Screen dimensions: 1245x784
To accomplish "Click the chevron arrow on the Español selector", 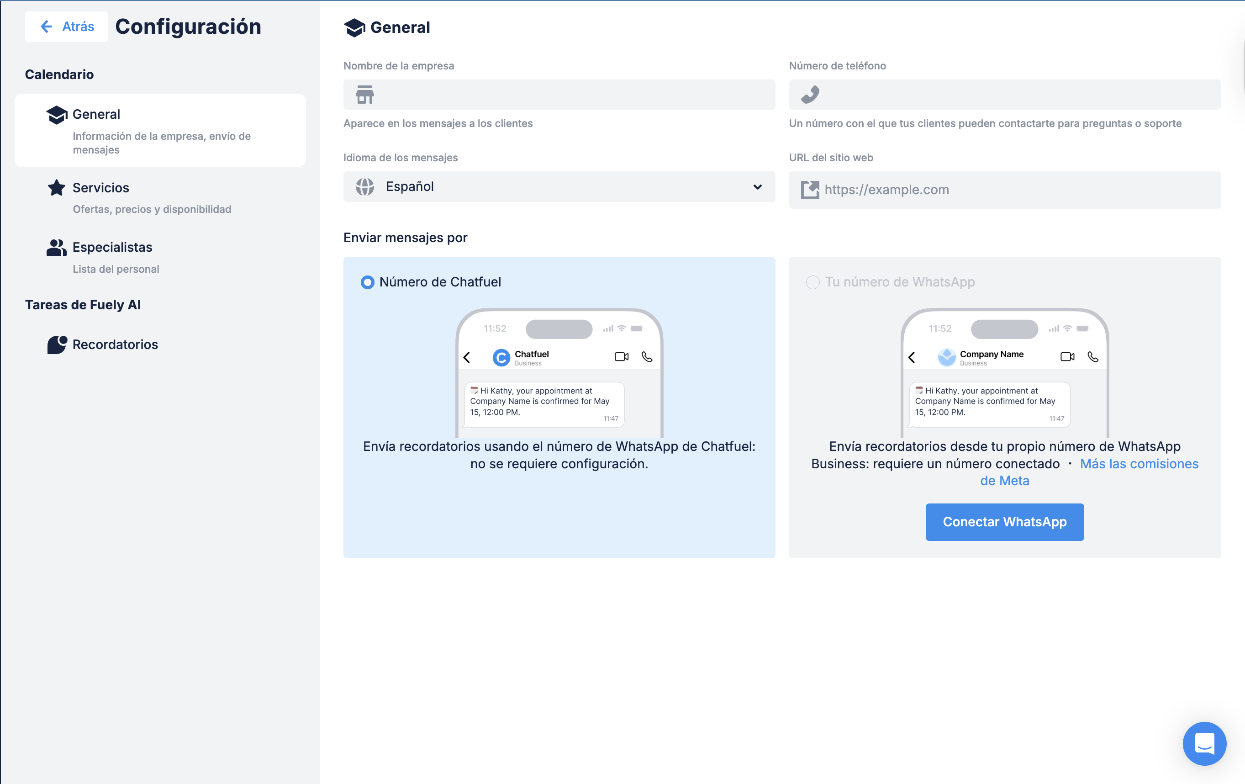I will pyautogui.click(x=757, y=187).
